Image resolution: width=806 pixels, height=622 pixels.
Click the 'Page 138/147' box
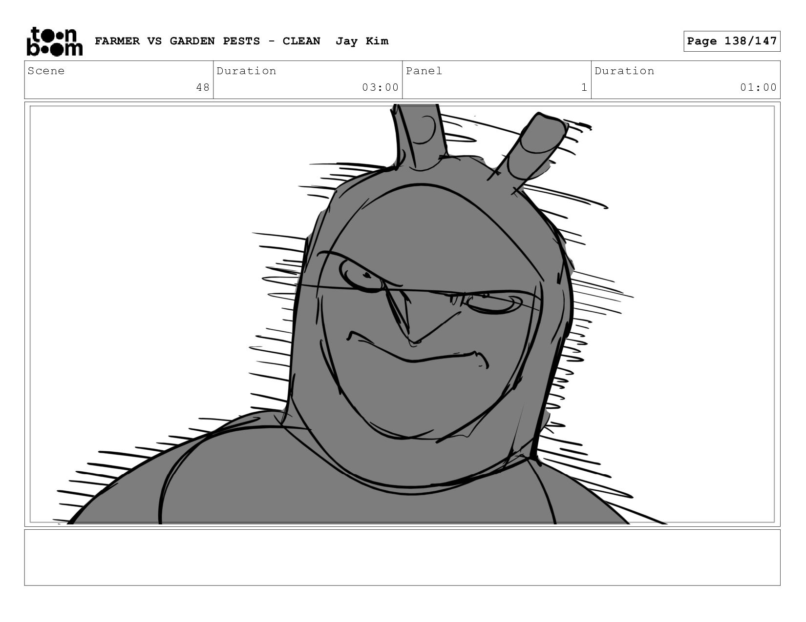pos(732,41)
